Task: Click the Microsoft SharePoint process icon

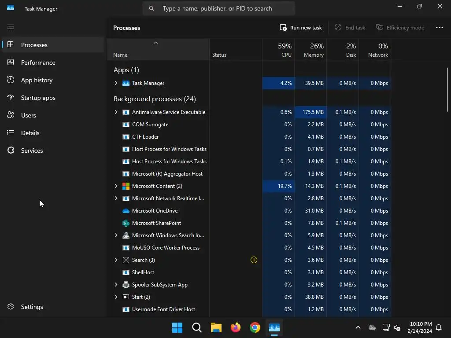Action: 126,223
